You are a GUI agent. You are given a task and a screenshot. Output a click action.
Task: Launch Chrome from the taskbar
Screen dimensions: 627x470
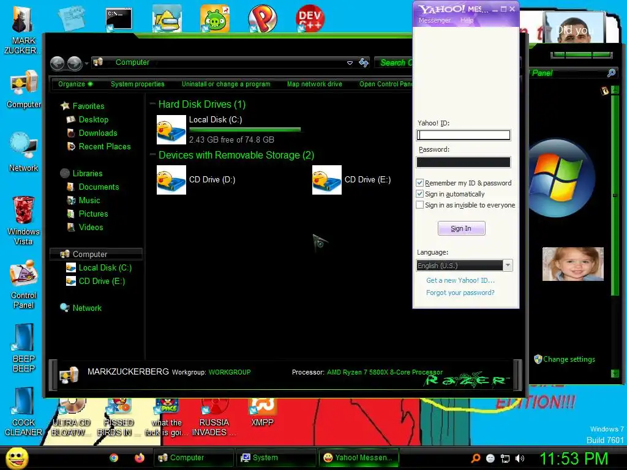tap(114, 458)
